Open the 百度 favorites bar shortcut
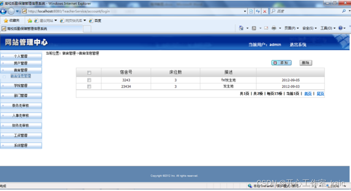351x191 pixels. 95,21
